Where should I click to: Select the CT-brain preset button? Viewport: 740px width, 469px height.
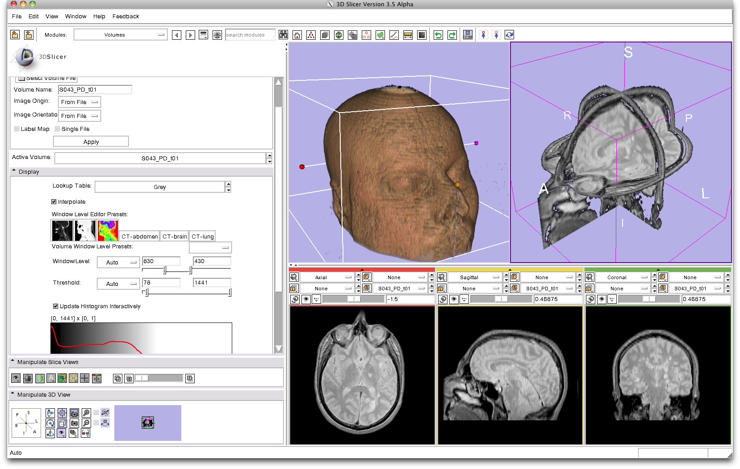coord(174,236)
